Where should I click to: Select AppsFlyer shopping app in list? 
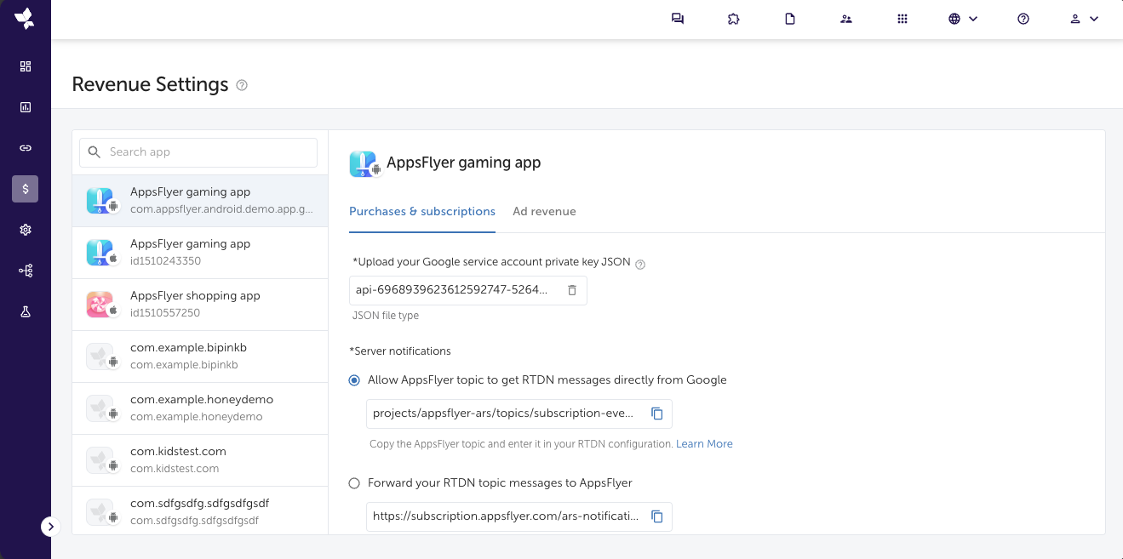point(200,305)
